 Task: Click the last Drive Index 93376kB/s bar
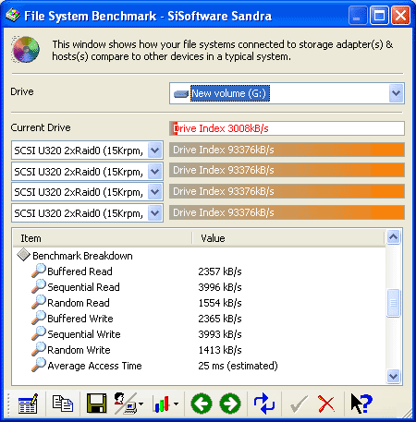click(287, 212)
